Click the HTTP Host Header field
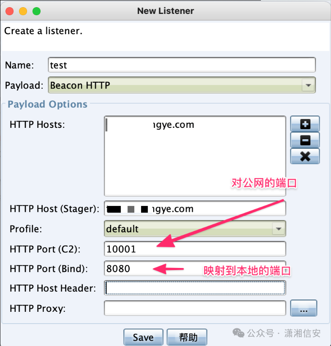The width and height of the screenshot is (331, 346). pos(195,288)
